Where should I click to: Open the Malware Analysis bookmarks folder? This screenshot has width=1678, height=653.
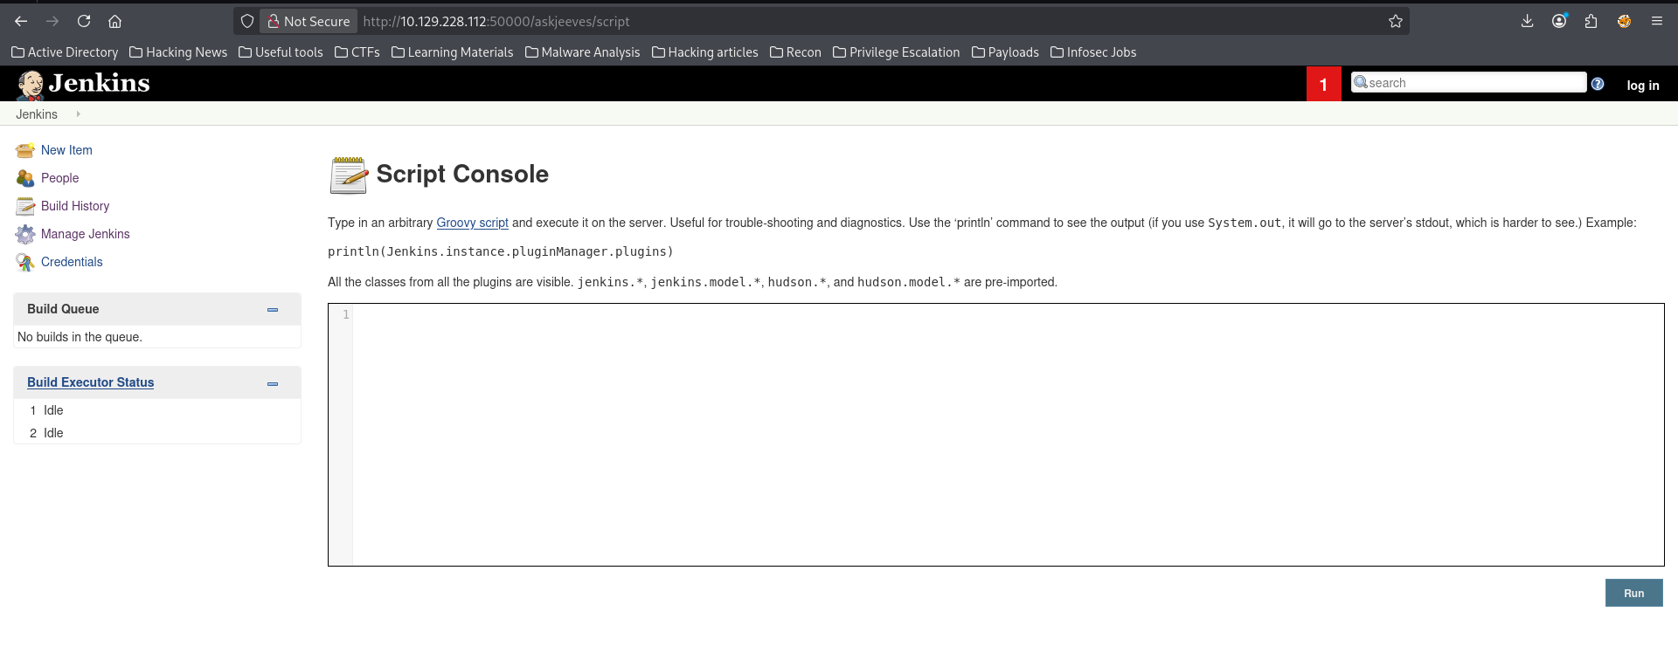(x=583, y=52)
